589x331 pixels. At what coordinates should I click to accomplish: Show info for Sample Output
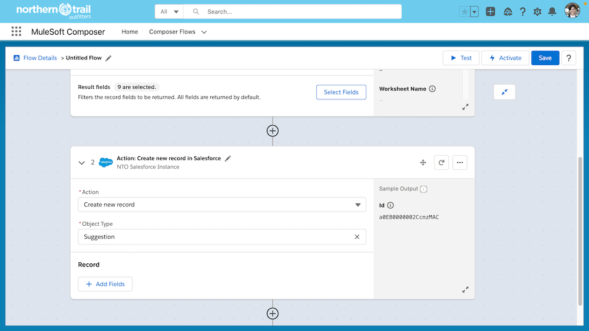(x=423, y=189)
